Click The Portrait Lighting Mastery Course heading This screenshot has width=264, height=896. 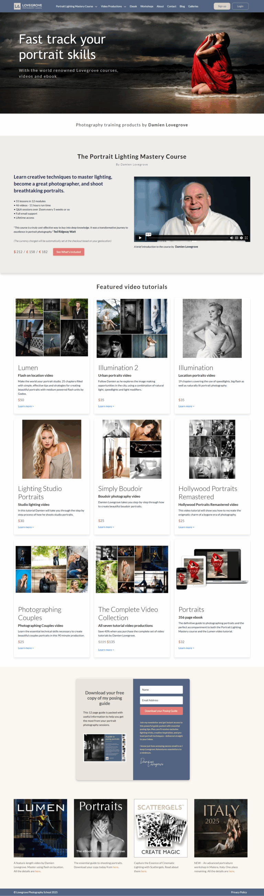(x=132, y=156)
